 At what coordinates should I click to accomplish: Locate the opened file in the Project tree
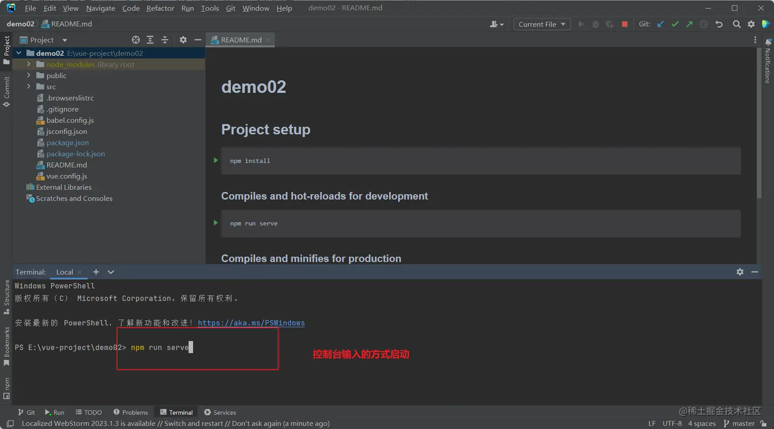pos(136,40)
